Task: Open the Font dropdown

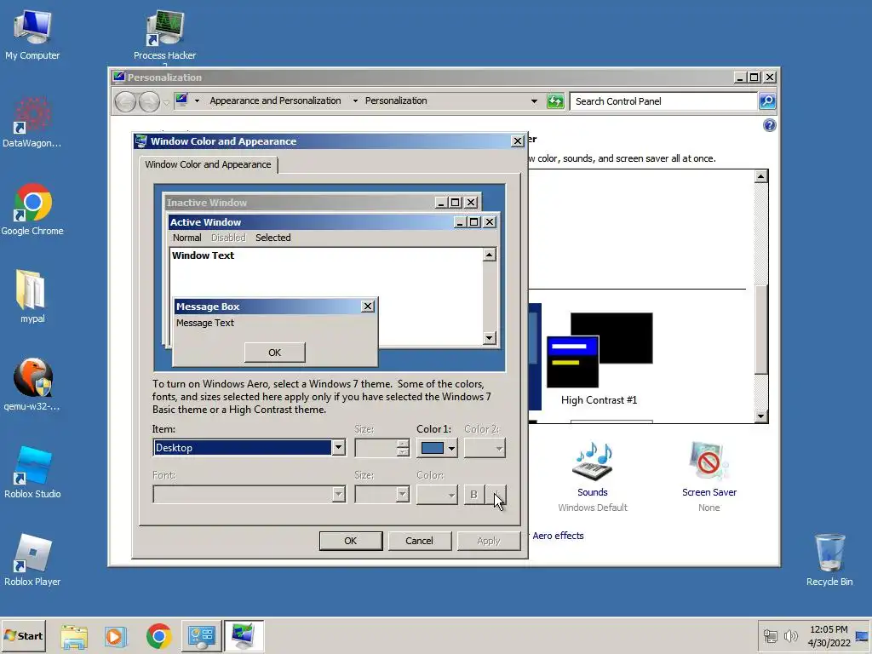Action: click(250, 494)
